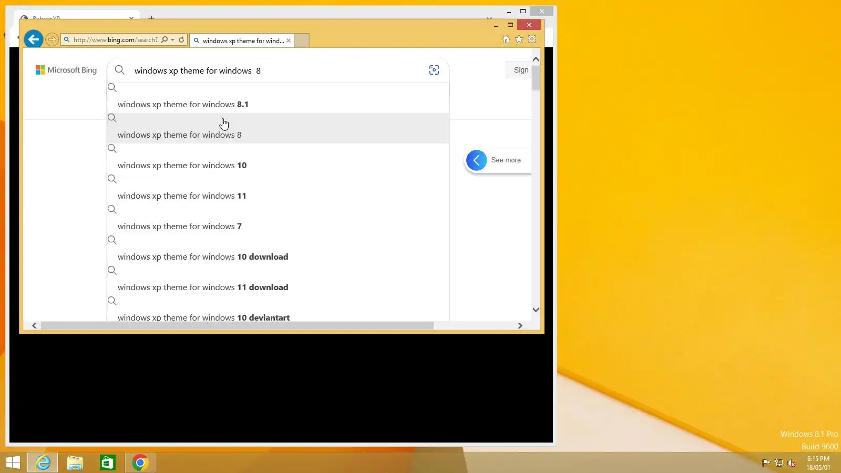The width and height of the screenshot is (841, 473).
Task: Open the taskbar clock showing 6:15 PM
Action: 818,463
